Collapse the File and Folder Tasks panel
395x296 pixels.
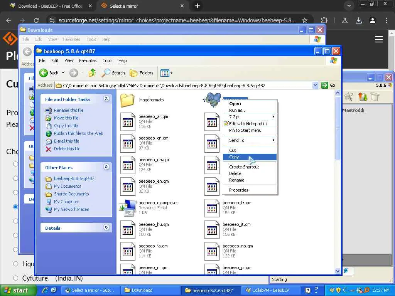(106, 99)
